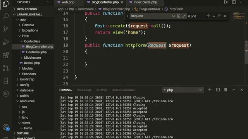Expand the bootstrap folder

click(x=27, y=79)
